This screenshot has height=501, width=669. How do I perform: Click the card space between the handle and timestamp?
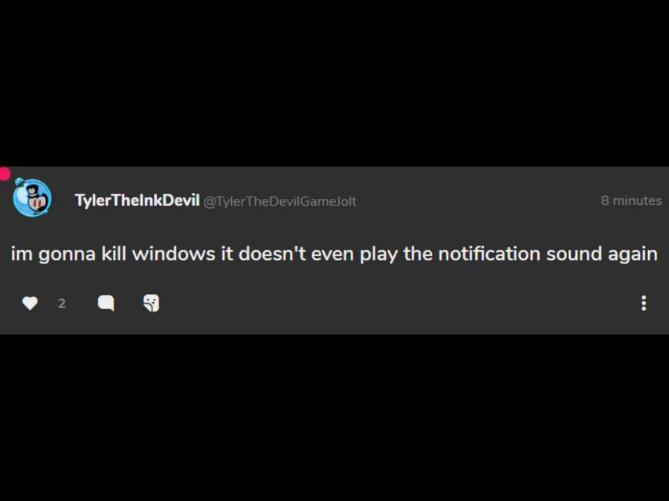478,200
